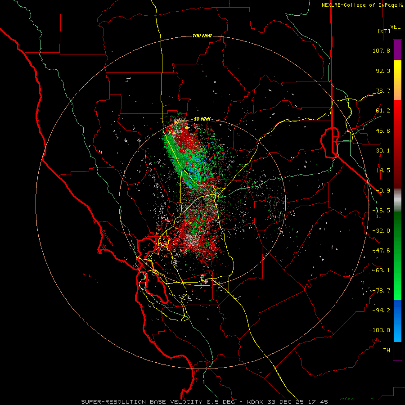Click the [KT] units label

pyautogui.click(x=384, y=31)
